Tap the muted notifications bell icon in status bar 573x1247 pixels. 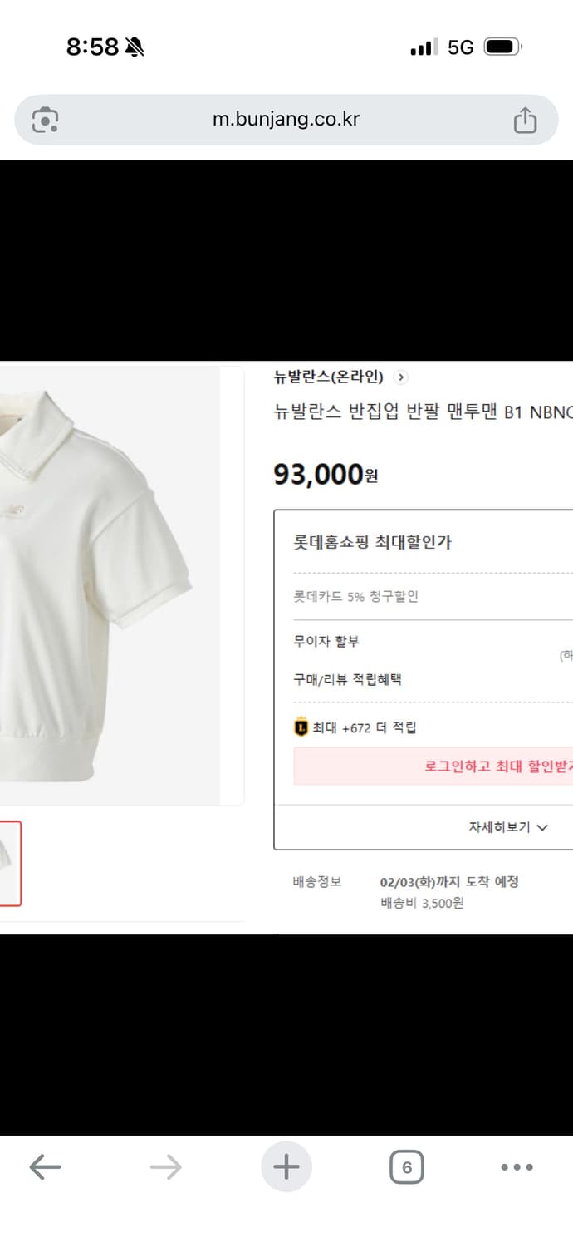pos(133,47)
